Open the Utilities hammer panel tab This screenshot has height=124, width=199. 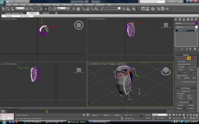(196, 20)
